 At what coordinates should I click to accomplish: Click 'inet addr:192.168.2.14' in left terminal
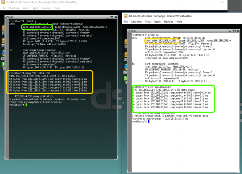coord(38,27)
